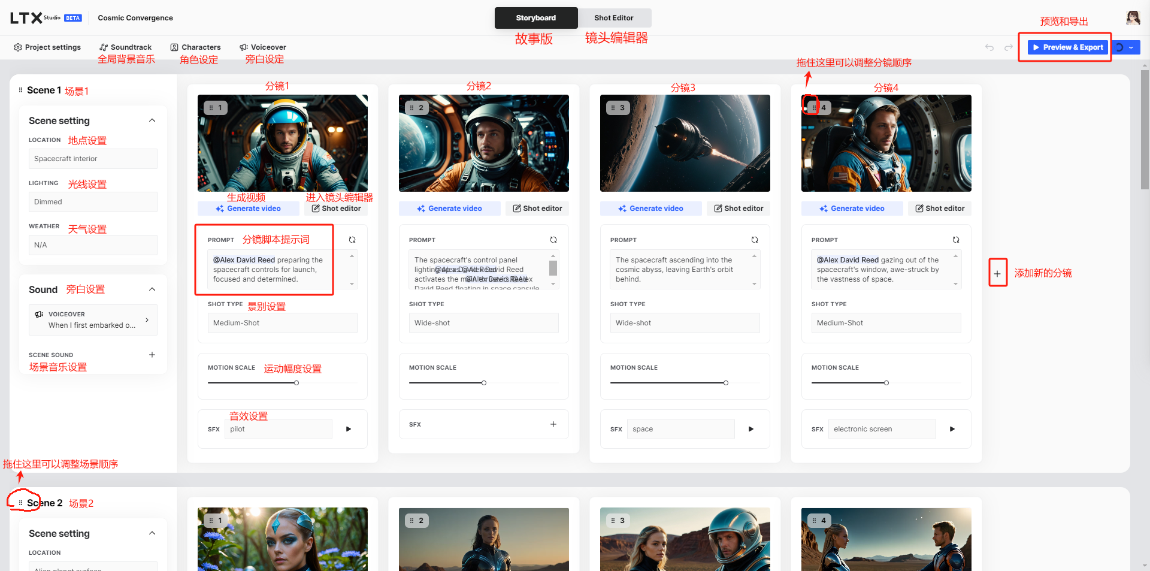Click the space SFX input field
Viewport: 1150px width, 571px height.
(x=681, y=429)
